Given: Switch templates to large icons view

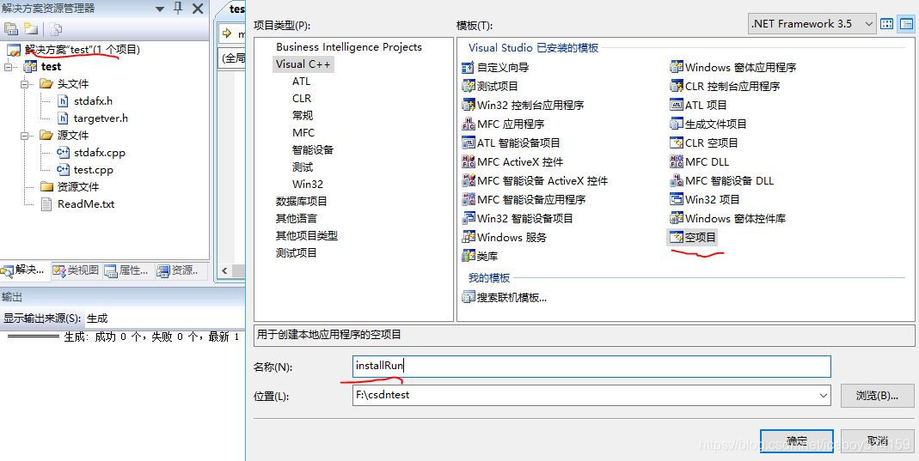Looking at the screenshot, I should [887, 23].
